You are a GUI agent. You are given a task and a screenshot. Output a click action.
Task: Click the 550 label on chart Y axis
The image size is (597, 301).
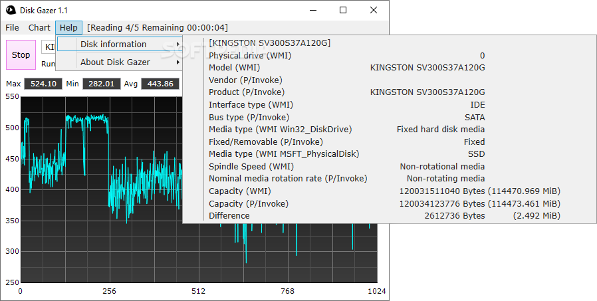click(x=12, y=96)
